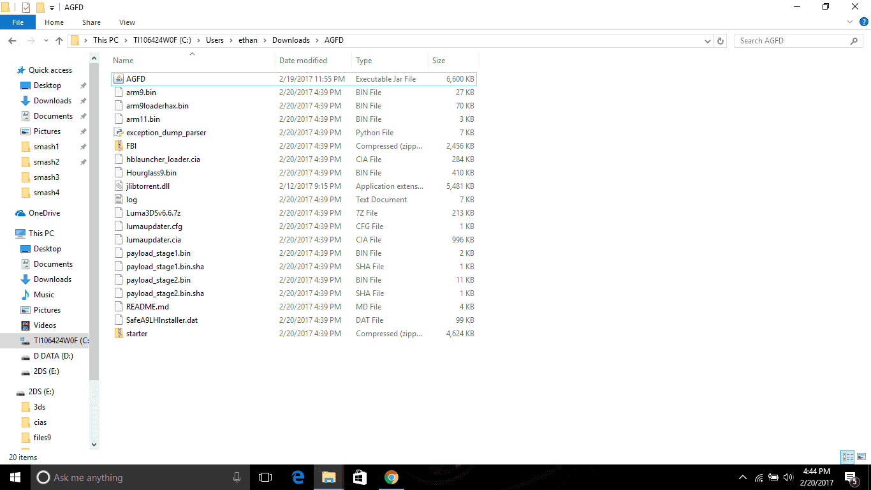
Task: Click the starter zipped folder icon
Action: [118, 334]
